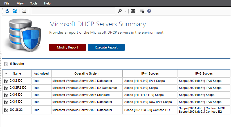The image size is (231, 127).
Task: Click the report icon beside 5 Results
Action: coord(6,64)
